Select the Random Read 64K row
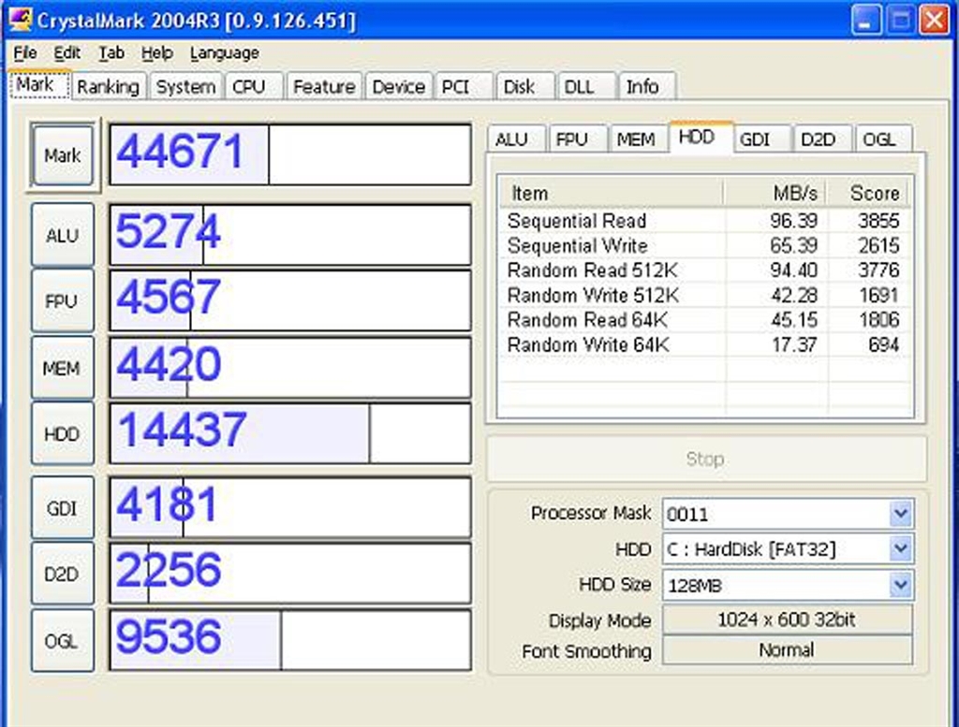 [703, 319]
